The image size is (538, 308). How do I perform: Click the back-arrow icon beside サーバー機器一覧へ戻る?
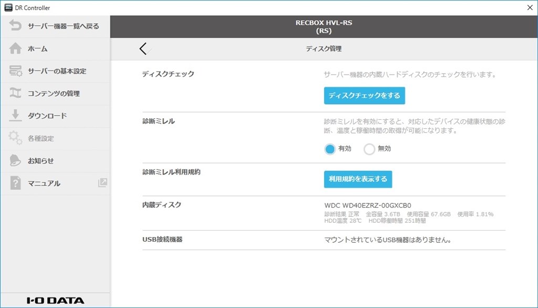point(15,25)
